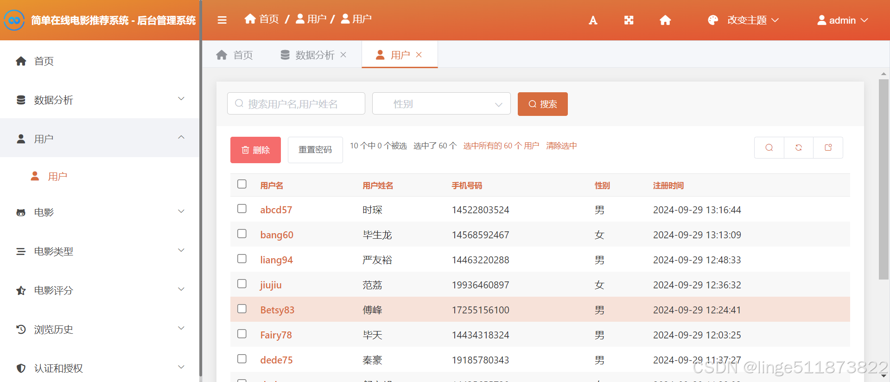Screen dimensions: 890x382
Task: Click the table search toggle icon
Action: (769, 147)
